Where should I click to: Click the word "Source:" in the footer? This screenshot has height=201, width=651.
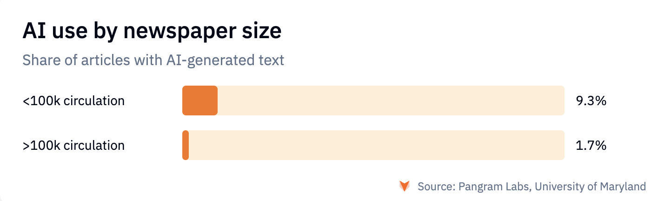(436, 187)
